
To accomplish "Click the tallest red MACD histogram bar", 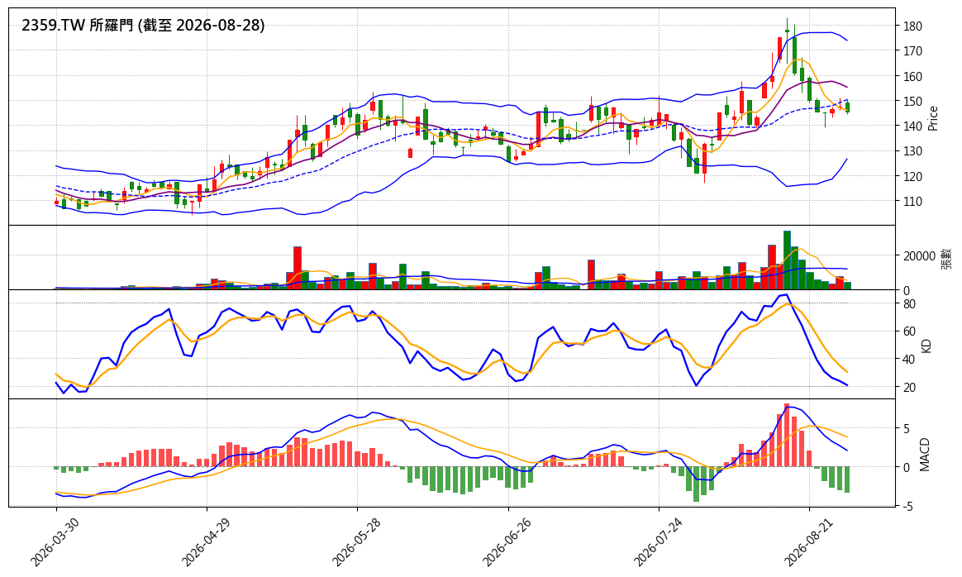I will [787, 435].
